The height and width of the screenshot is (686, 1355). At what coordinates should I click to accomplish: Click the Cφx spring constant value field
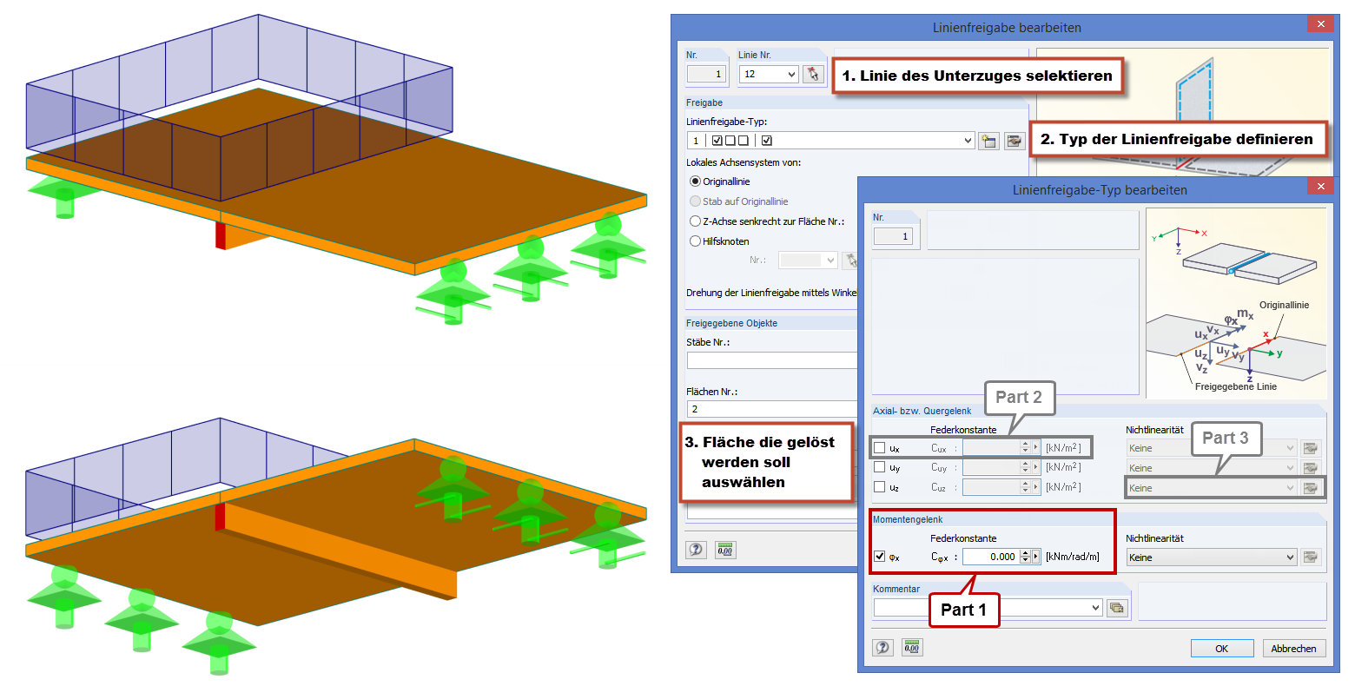click(x=991, y=557)
